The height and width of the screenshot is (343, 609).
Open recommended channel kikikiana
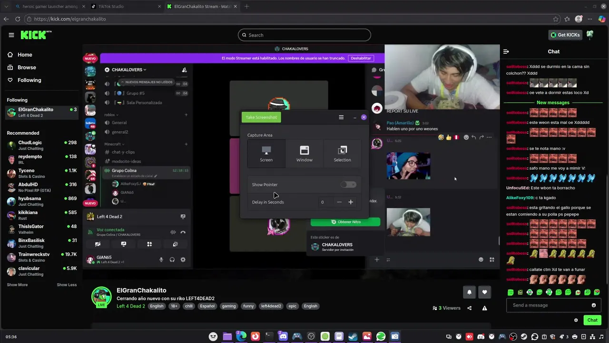41,215
